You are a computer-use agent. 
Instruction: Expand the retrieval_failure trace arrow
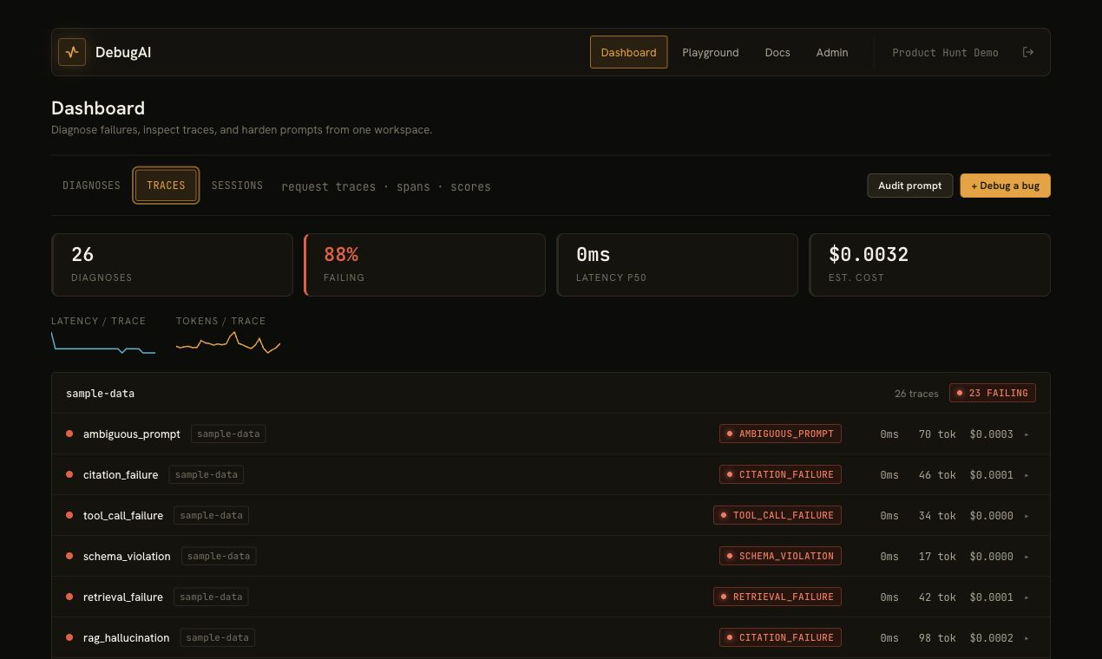1027,597
